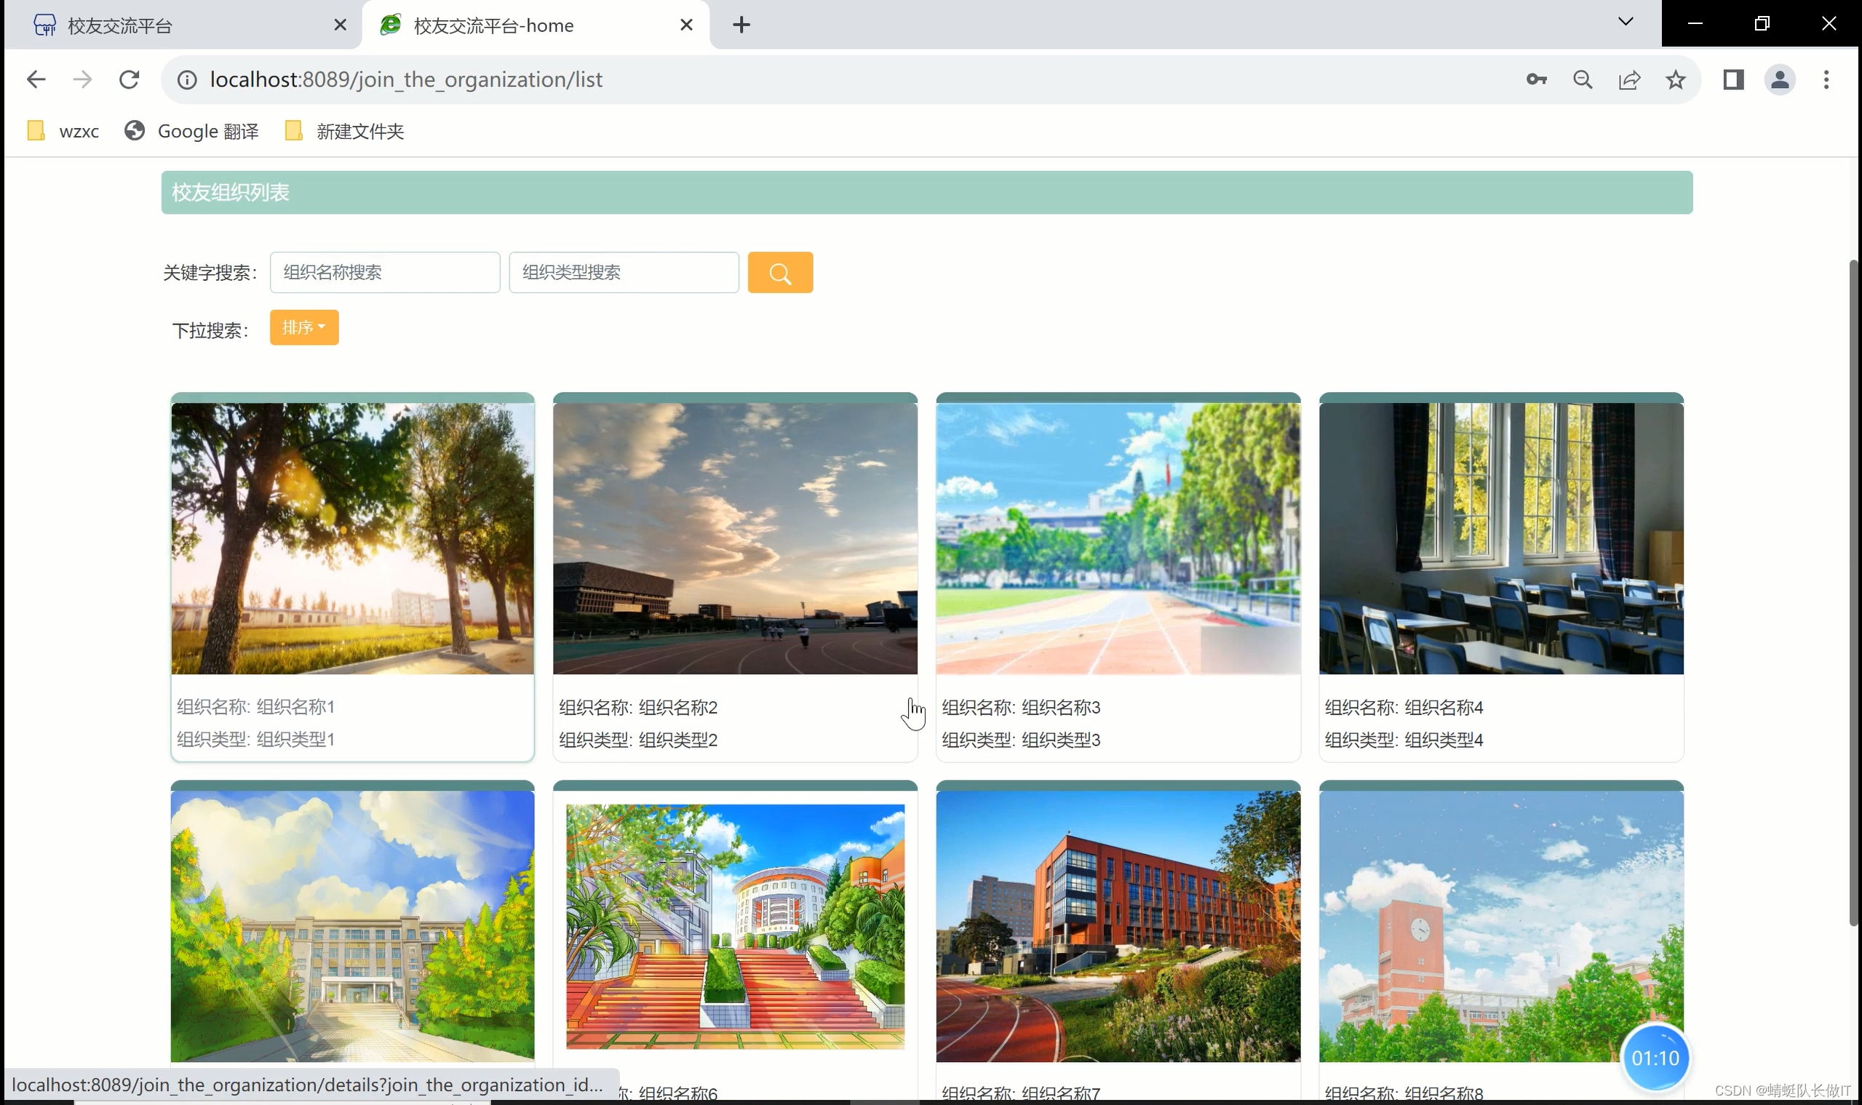Expand the 排序 dropdown
Screen dimensions: 1862x1105
pyautogui.click(x=304, y=327)
